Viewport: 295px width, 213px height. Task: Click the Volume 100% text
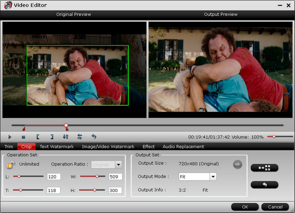point(247,137)
